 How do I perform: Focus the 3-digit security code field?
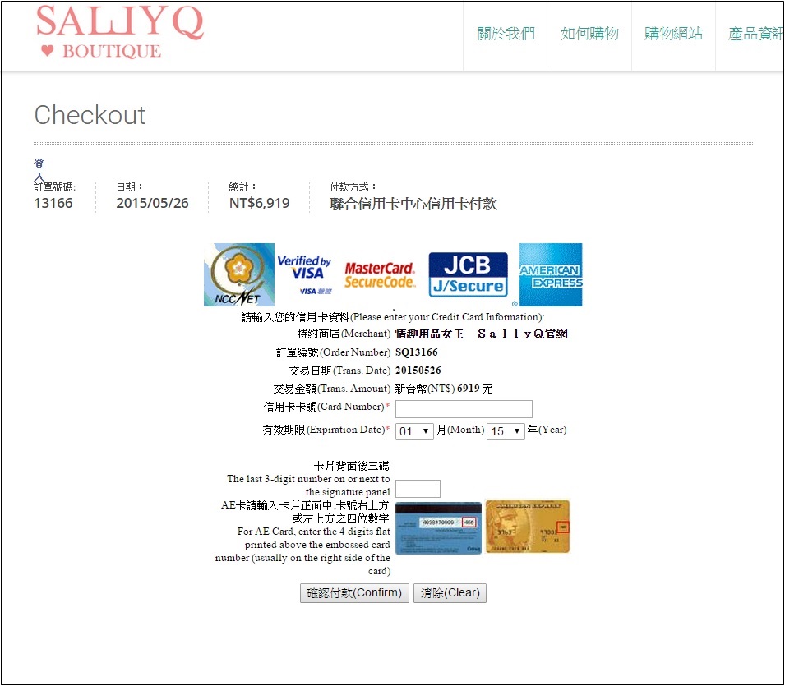418,489
